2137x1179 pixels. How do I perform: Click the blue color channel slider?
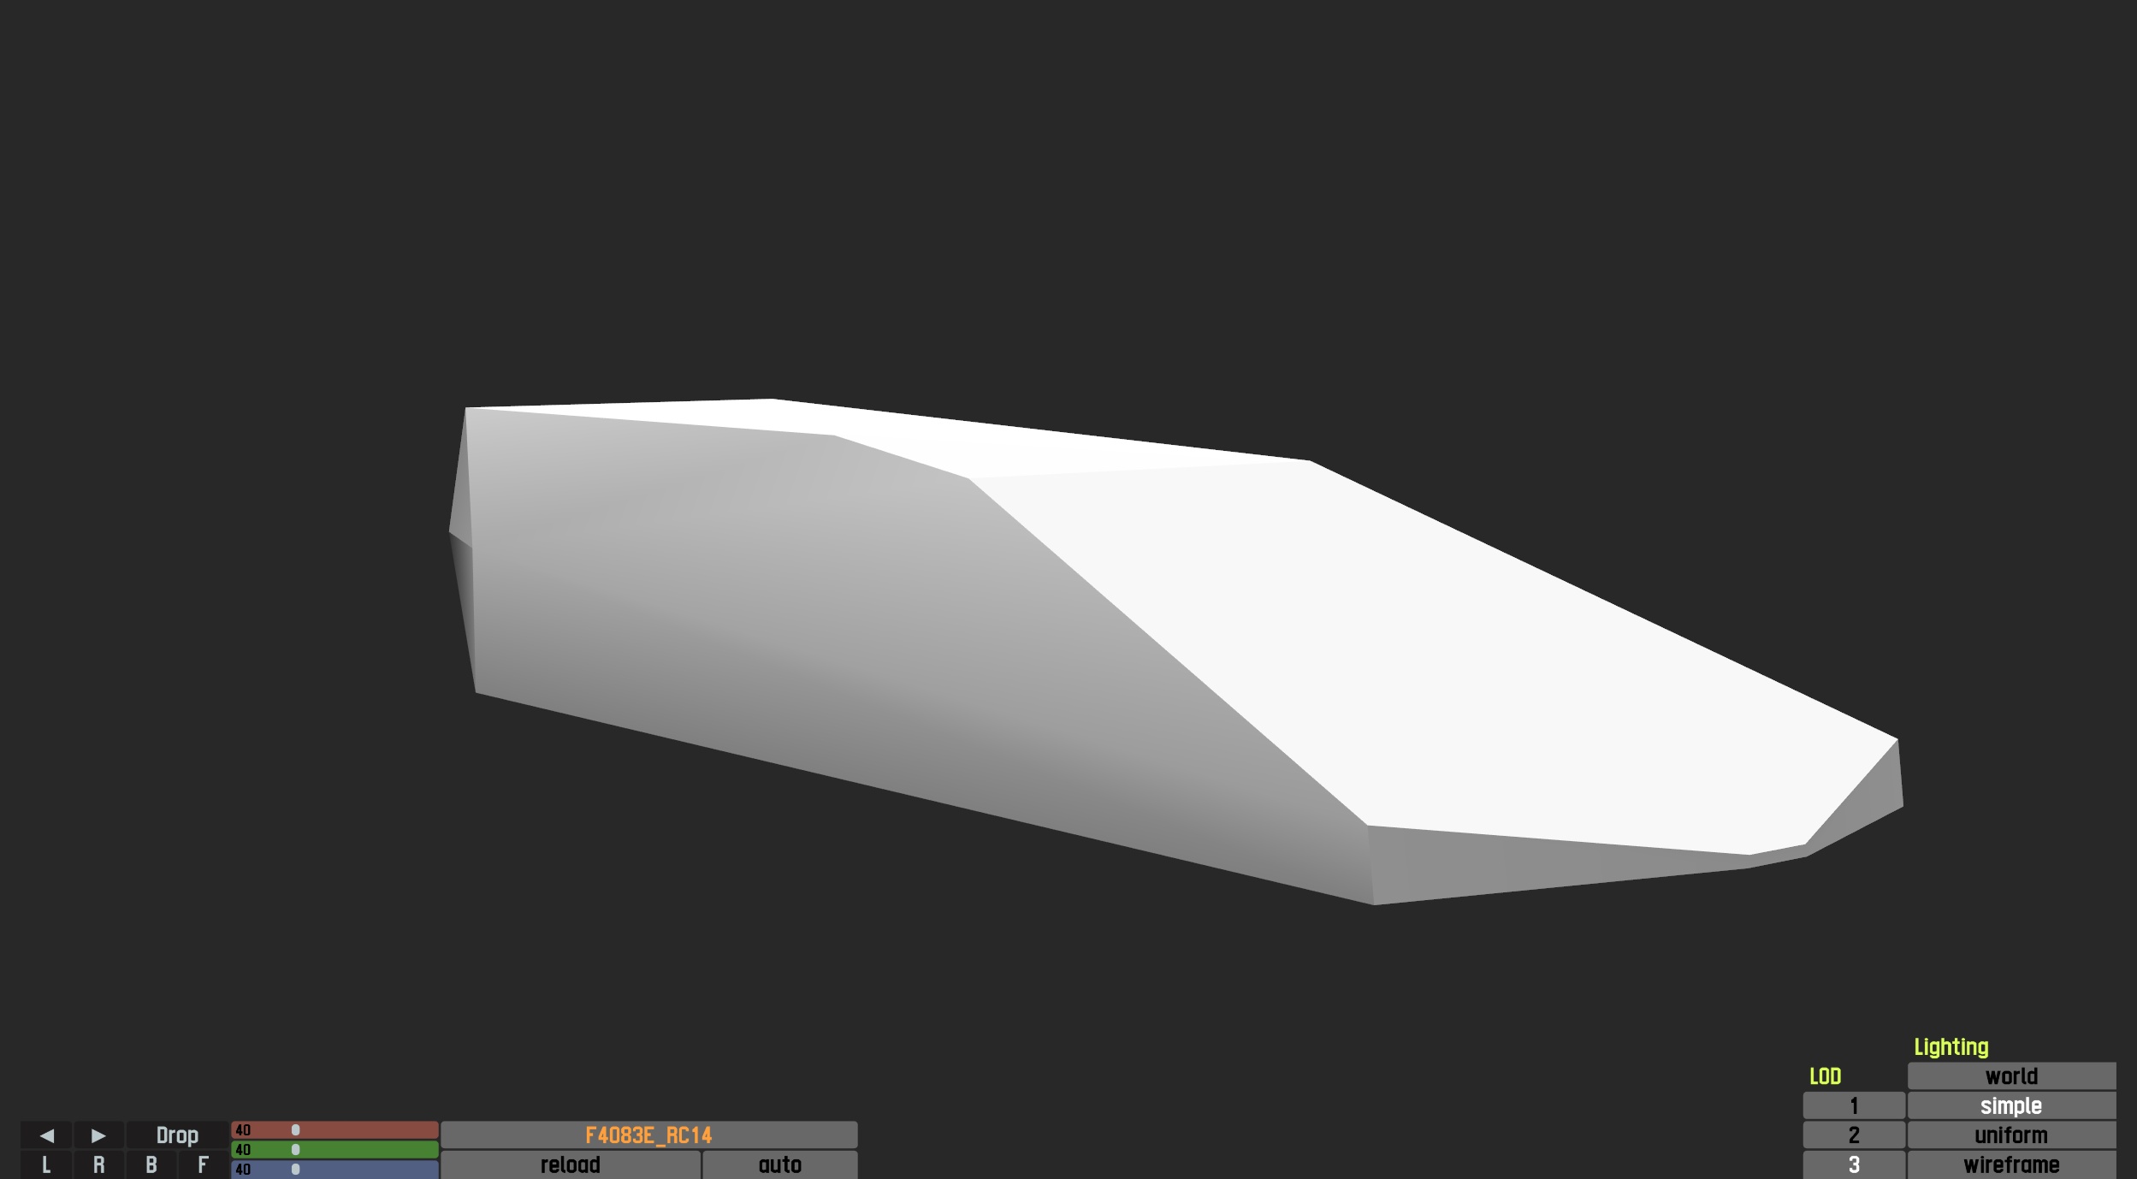[334, 1169]
